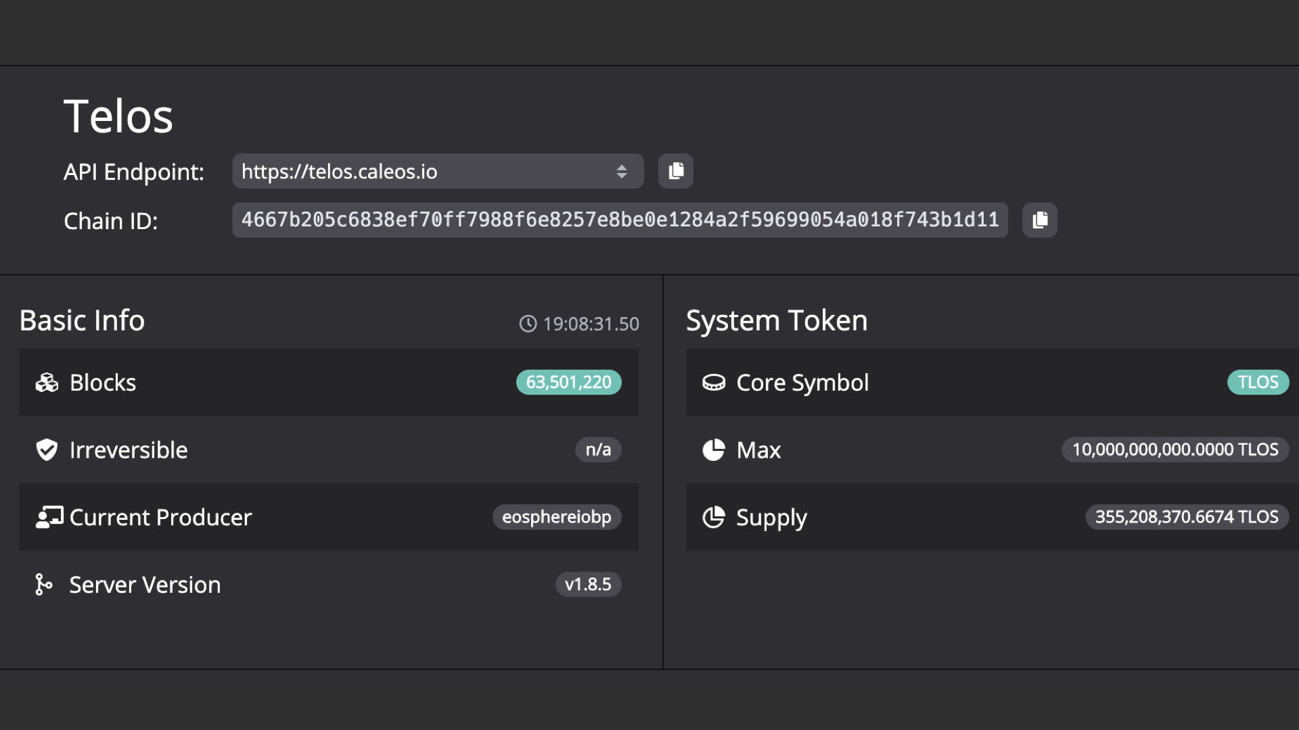Click the Max row label

758,450
